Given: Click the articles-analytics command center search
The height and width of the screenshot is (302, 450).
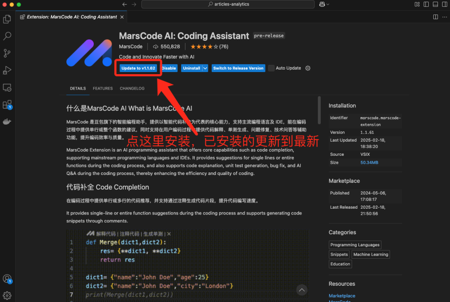Looking at the screenshot, I should pos(228,4).
